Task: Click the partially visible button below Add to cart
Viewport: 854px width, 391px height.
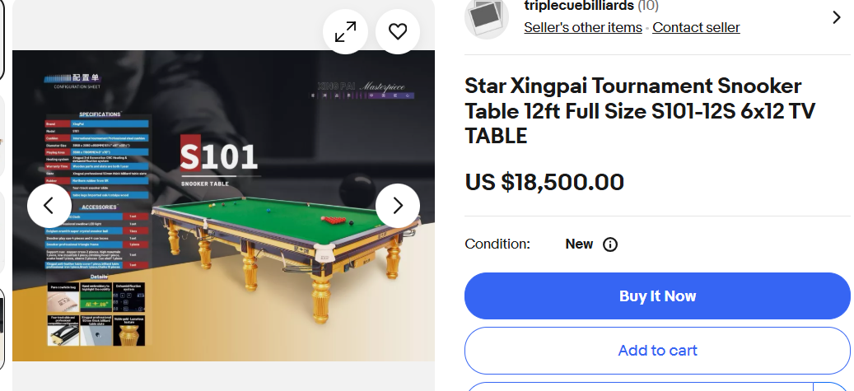Action: pos(657,387)
